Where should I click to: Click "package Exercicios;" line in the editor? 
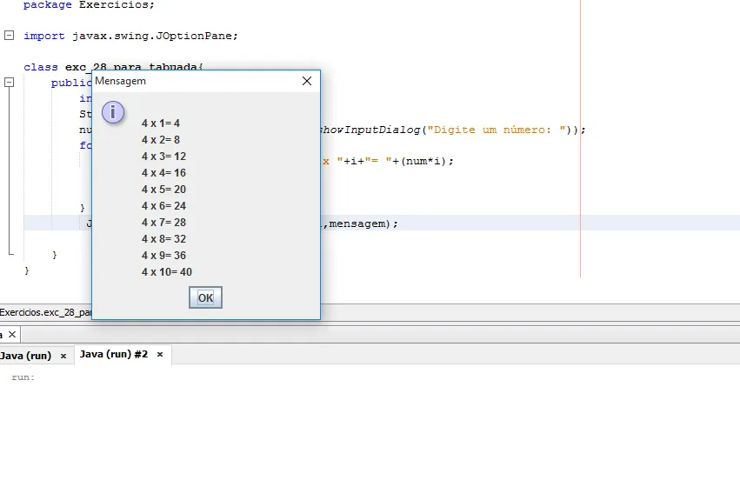point(89,4)
